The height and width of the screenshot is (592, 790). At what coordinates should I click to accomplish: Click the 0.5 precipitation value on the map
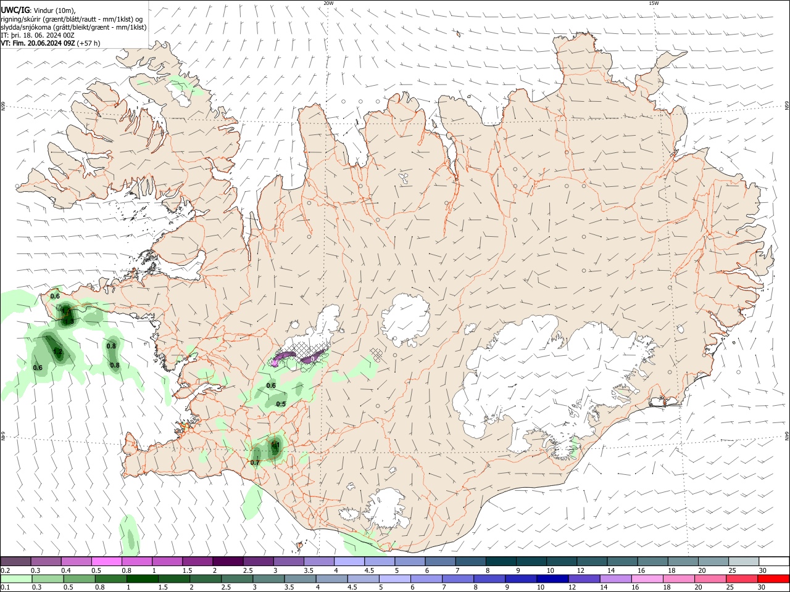click(x=281, y=404)
